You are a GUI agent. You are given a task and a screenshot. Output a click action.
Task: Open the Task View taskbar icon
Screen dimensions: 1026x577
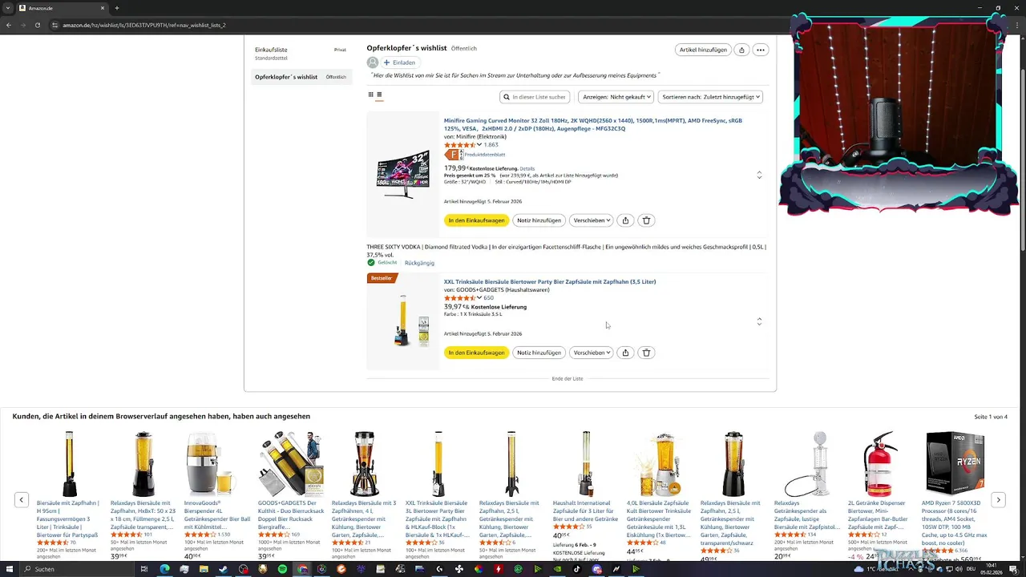pos(145,569)
